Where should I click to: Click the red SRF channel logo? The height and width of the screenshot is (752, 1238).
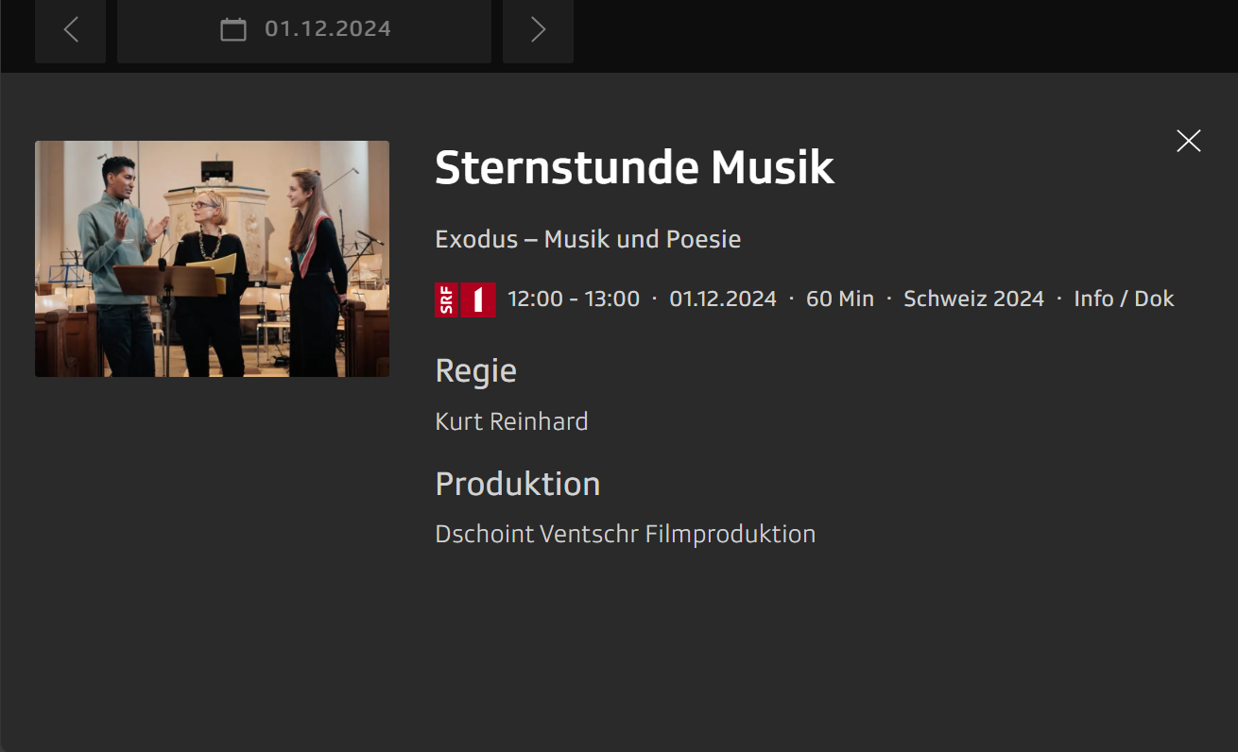click(445, 299)
